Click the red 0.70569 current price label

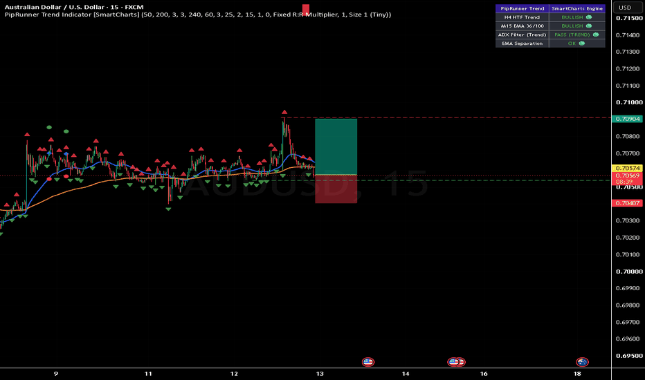pyautogui.click(x=627, y=175)
